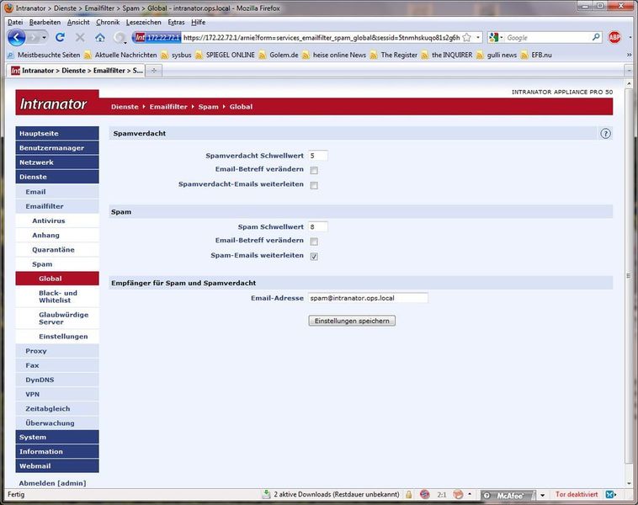Reload the page with the refresh icon
The width and height of the screenshot is (638, 505).
61,38
